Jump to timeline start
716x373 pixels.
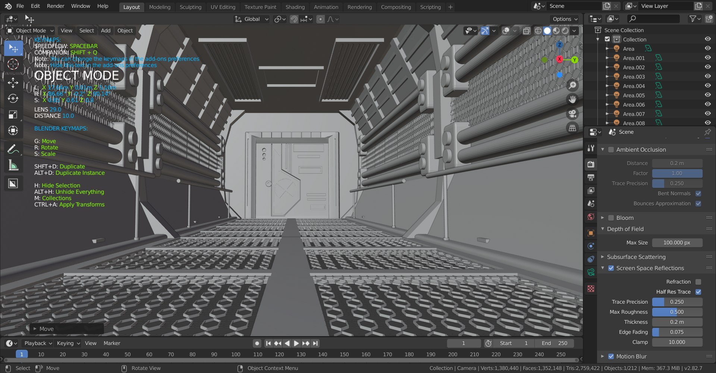coord(268,343)
